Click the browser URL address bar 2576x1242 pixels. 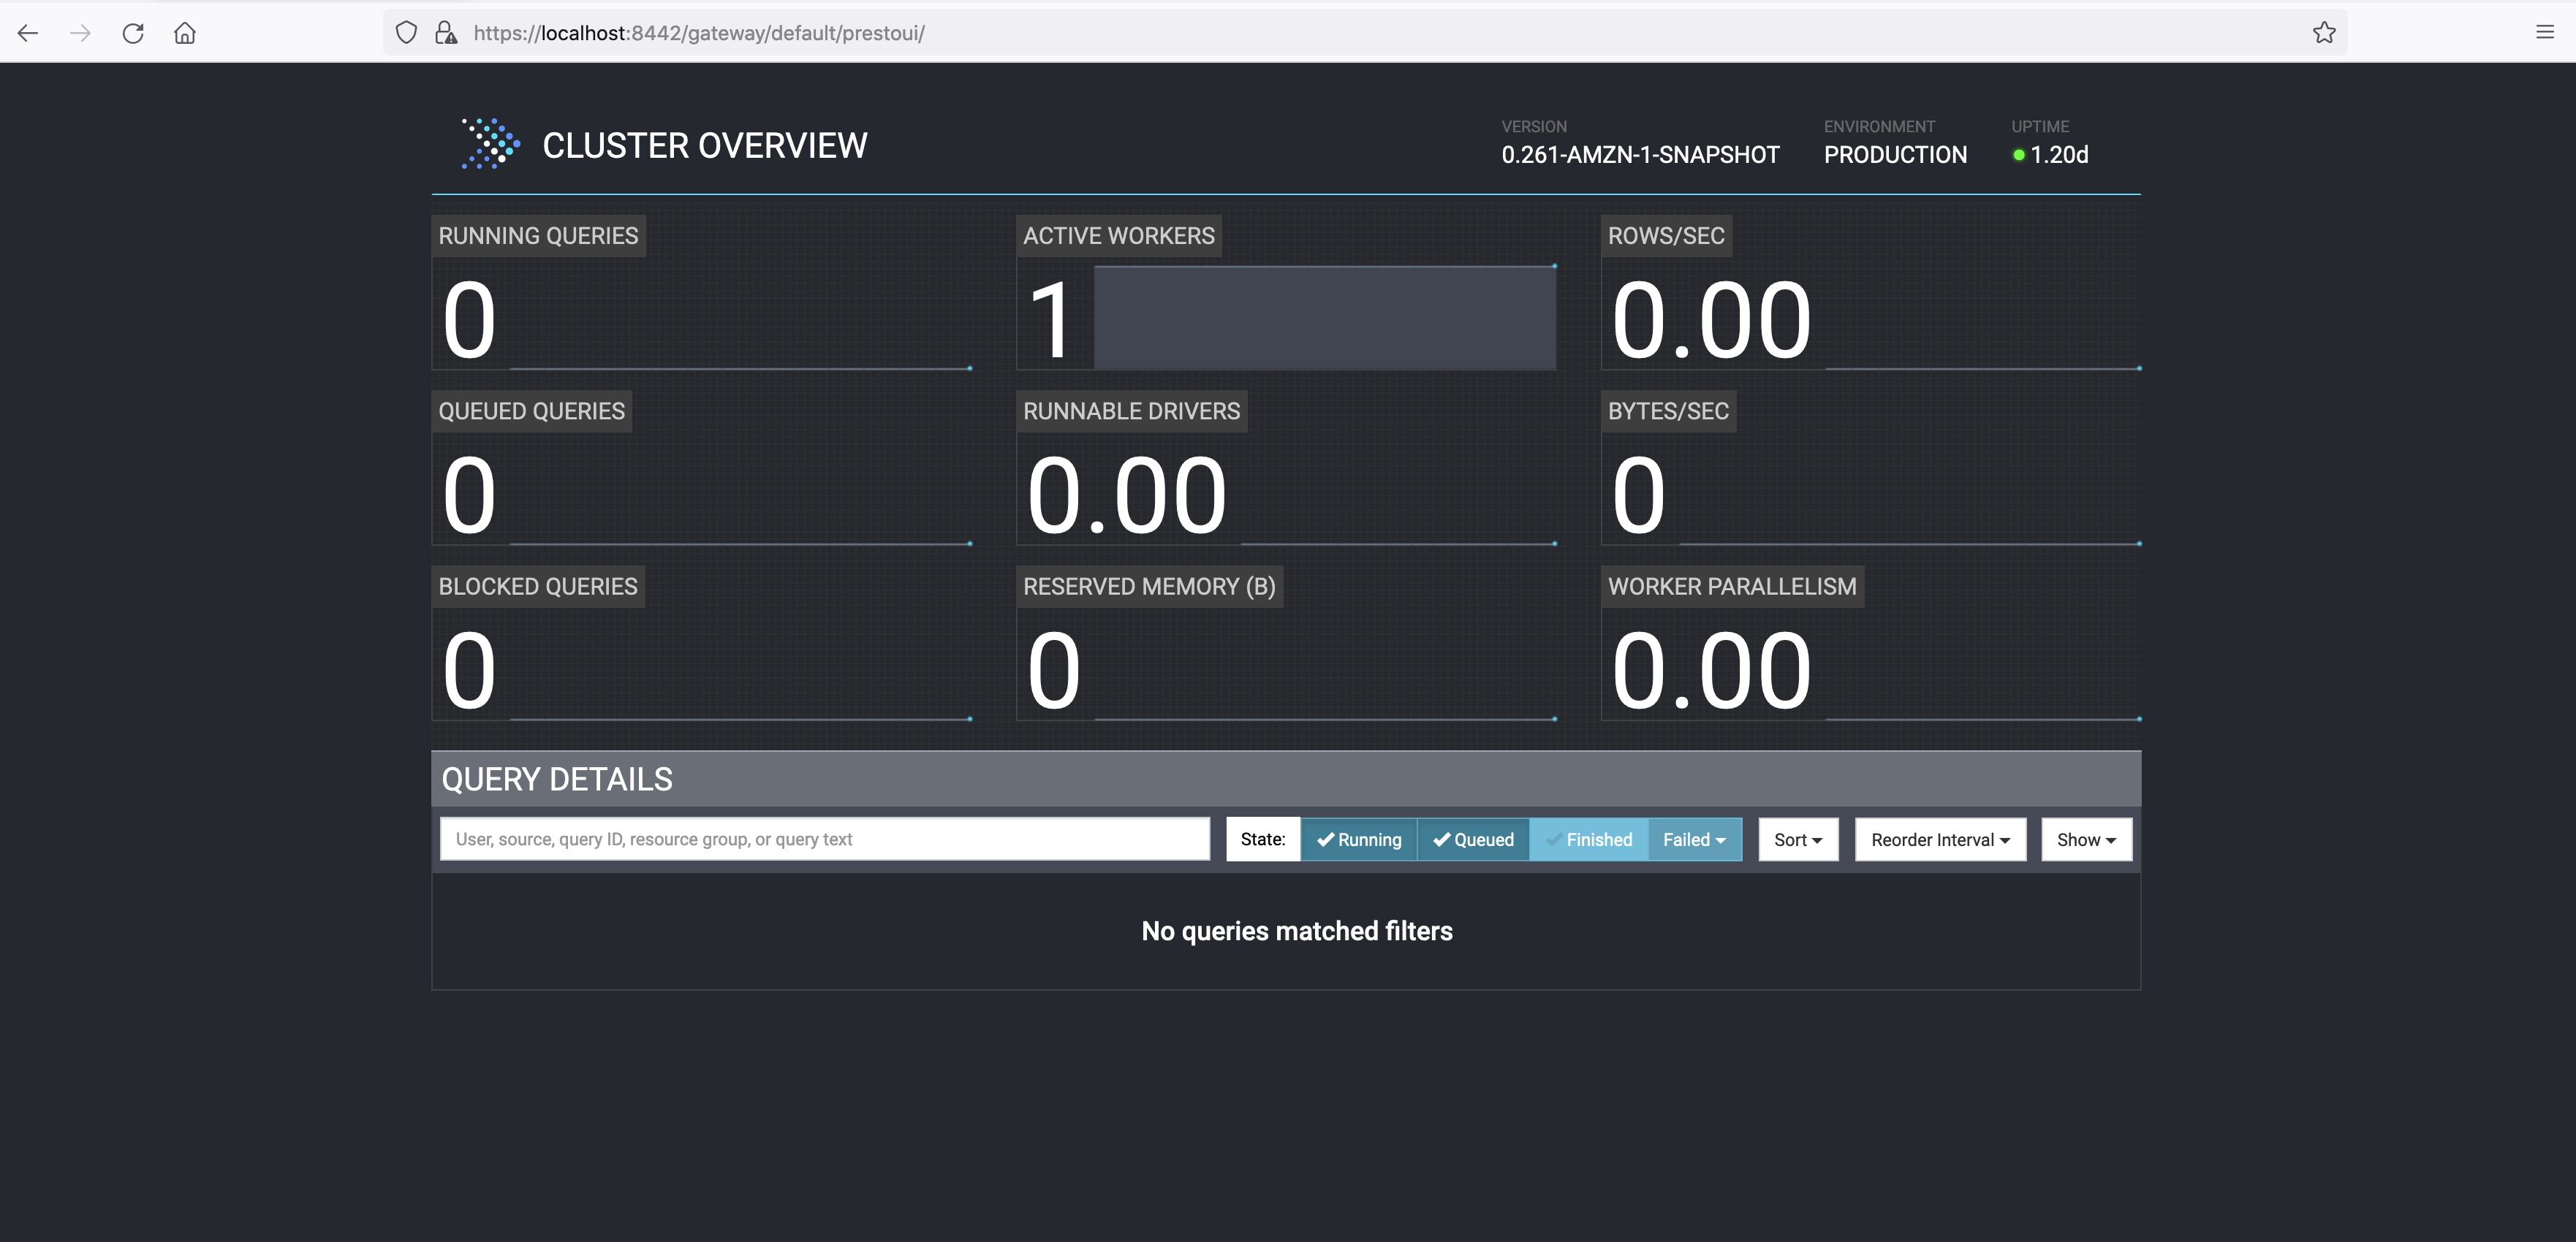1300,33
